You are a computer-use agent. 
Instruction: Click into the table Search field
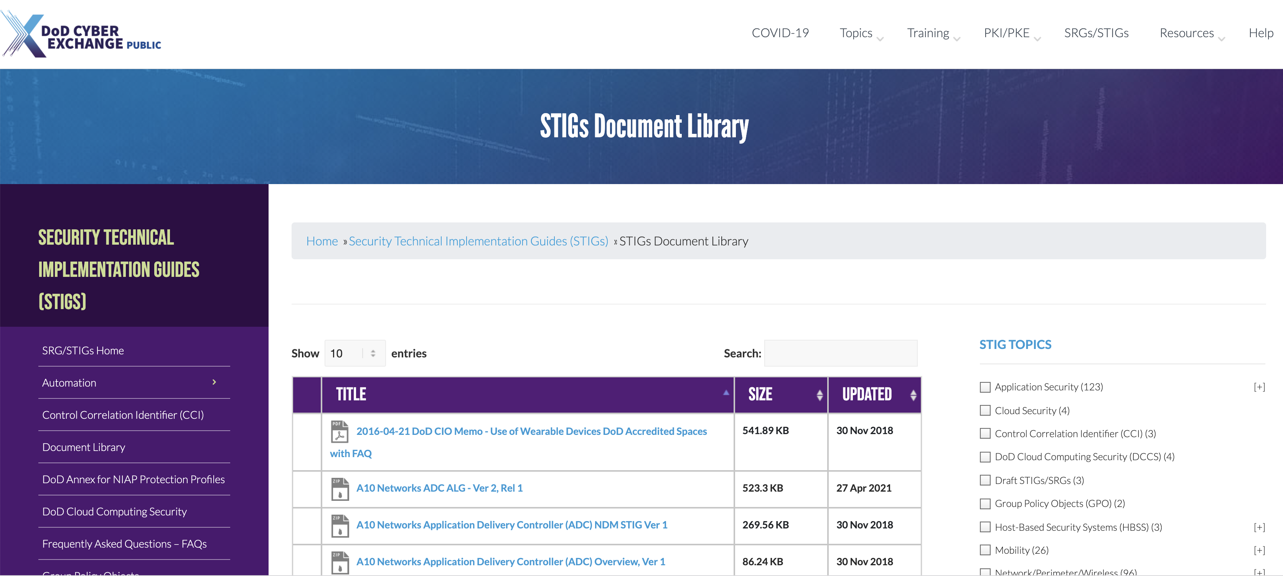pyautogui.click(x=840, y=354)
